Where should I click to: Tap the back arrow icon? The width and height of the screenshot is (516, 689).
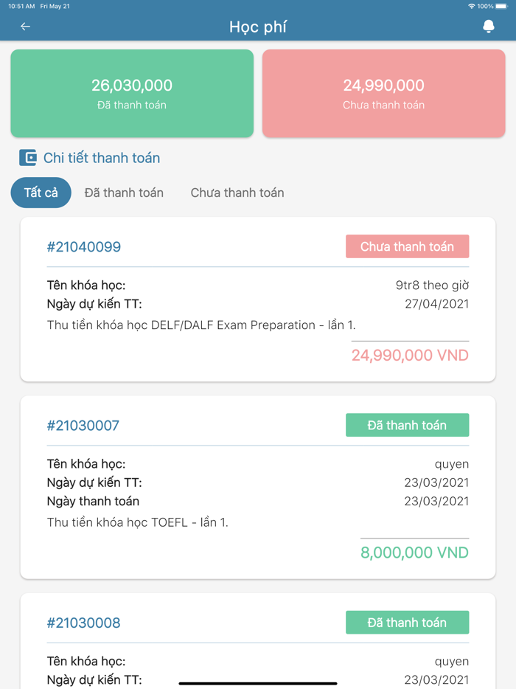pos(25,27)
